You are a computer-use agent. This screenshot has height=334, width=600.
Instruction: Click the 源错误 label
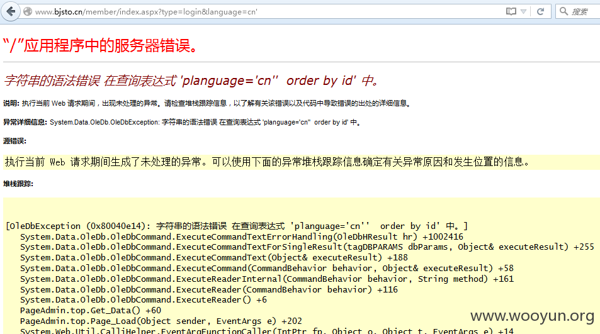(14, 141)
